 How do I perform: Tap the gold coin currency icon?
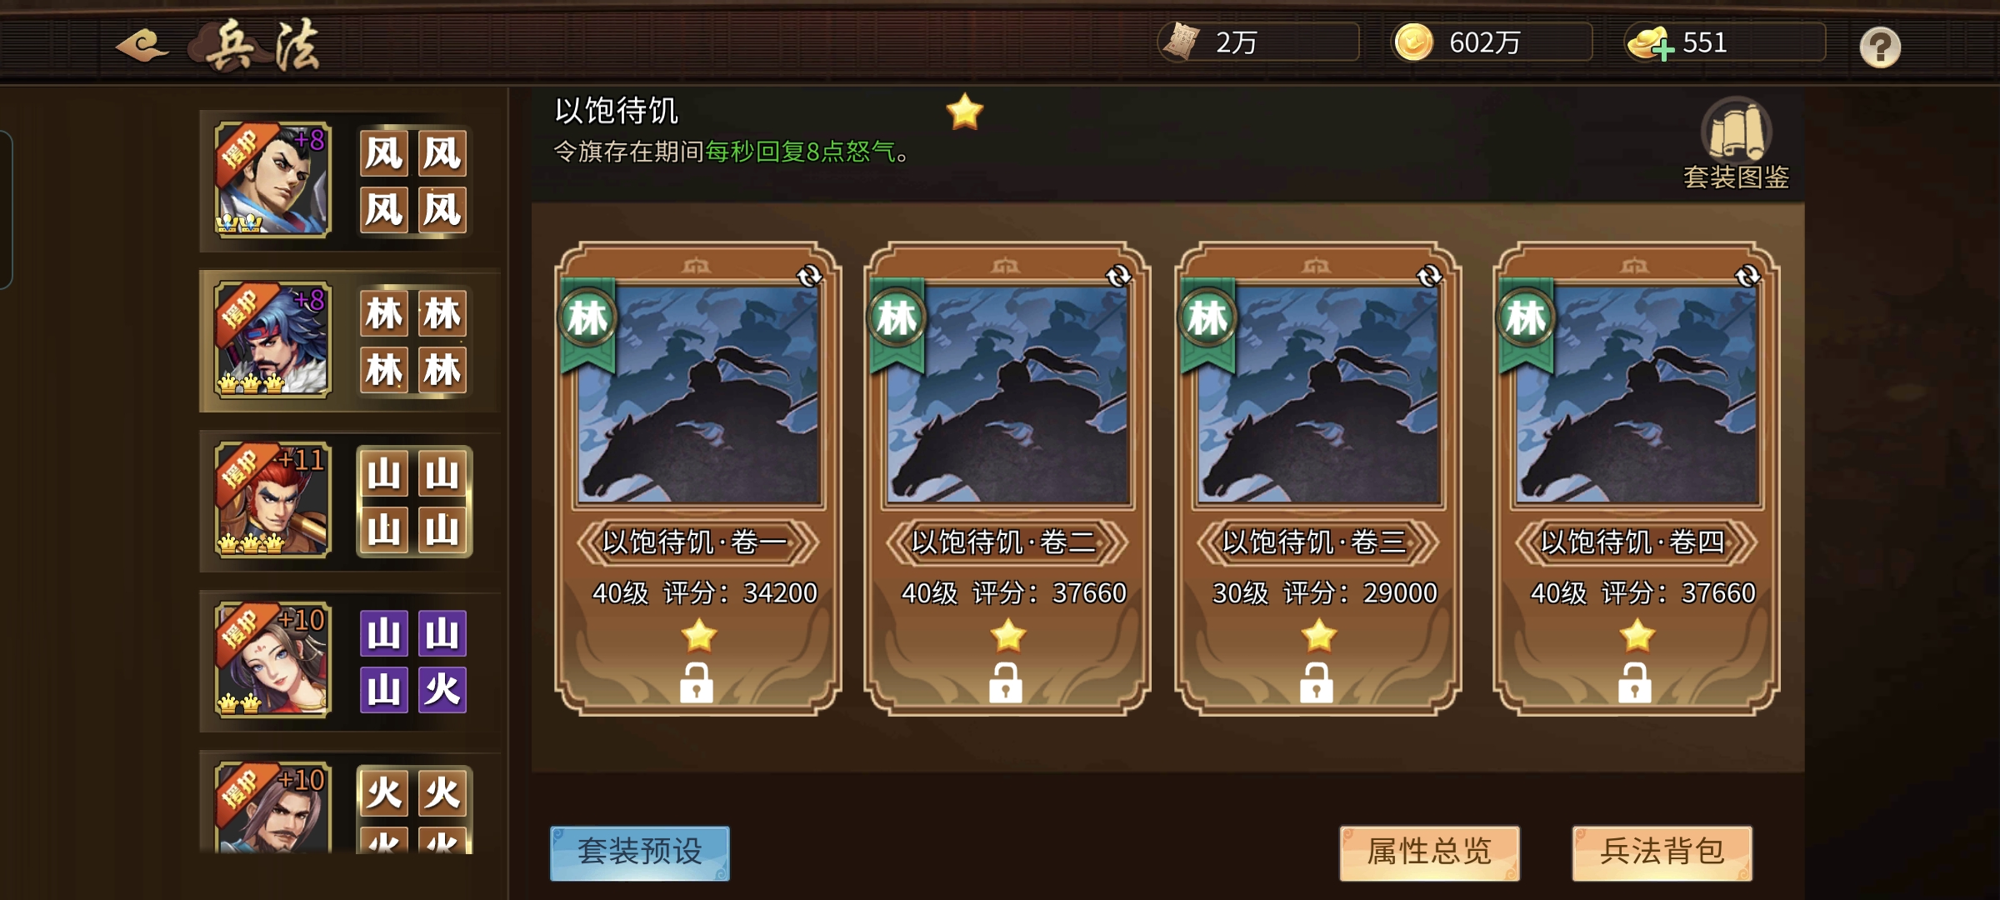tap(1413, 42)
